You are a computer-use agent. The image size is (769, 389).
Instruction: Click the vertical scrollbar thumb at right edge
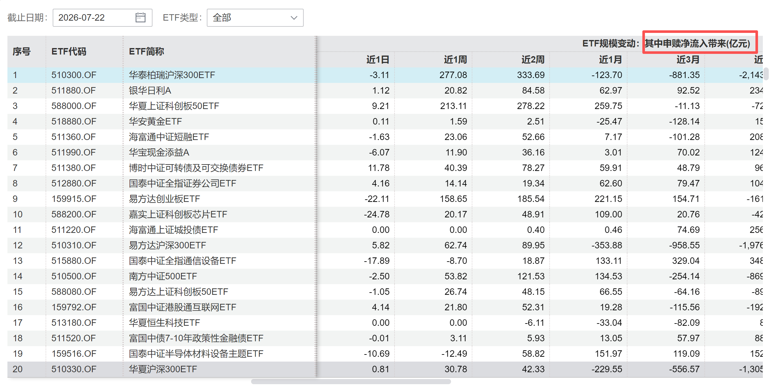coord(766,74)
